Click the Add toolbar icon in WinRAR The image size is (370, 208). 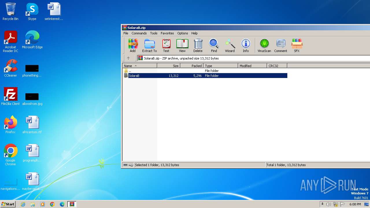133,46
